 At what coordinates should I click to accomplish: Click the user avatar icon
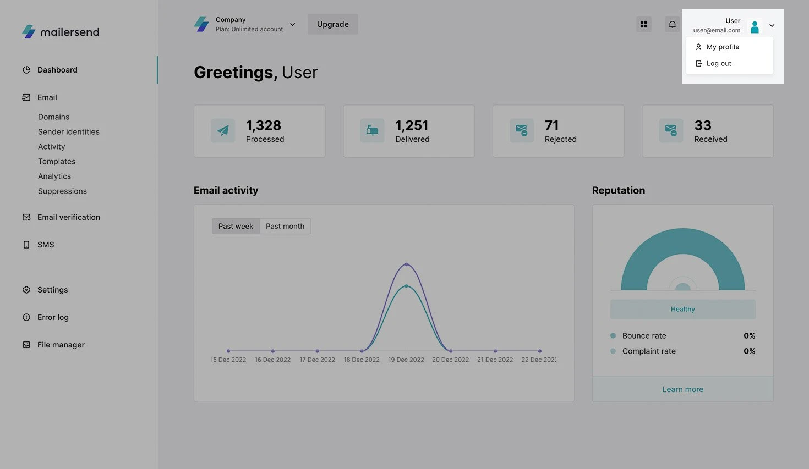pos(755,26)
